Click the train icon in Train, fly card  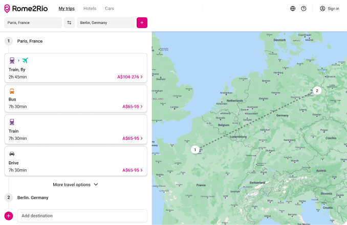12,60
